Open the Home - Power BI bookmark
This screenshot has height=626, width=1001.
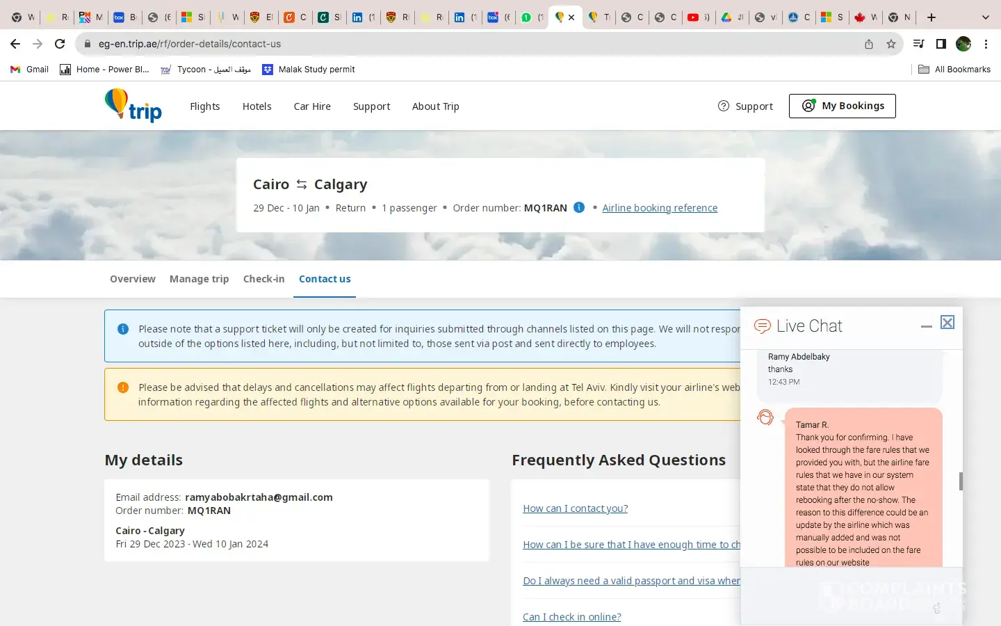coord(105,70)
